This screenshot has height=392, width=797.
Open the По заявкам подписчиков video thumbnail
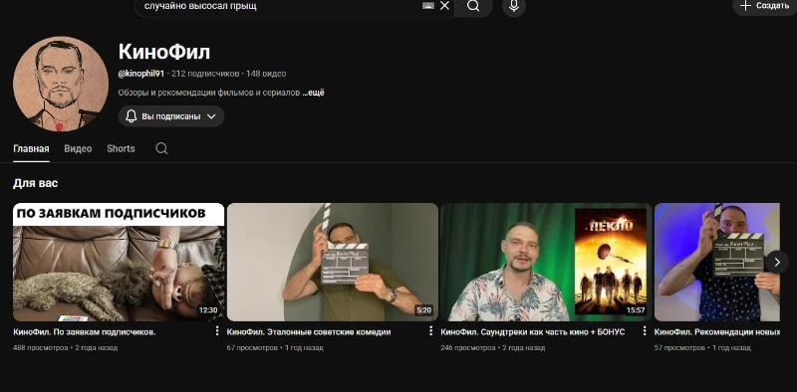click(x=119, y=262)
